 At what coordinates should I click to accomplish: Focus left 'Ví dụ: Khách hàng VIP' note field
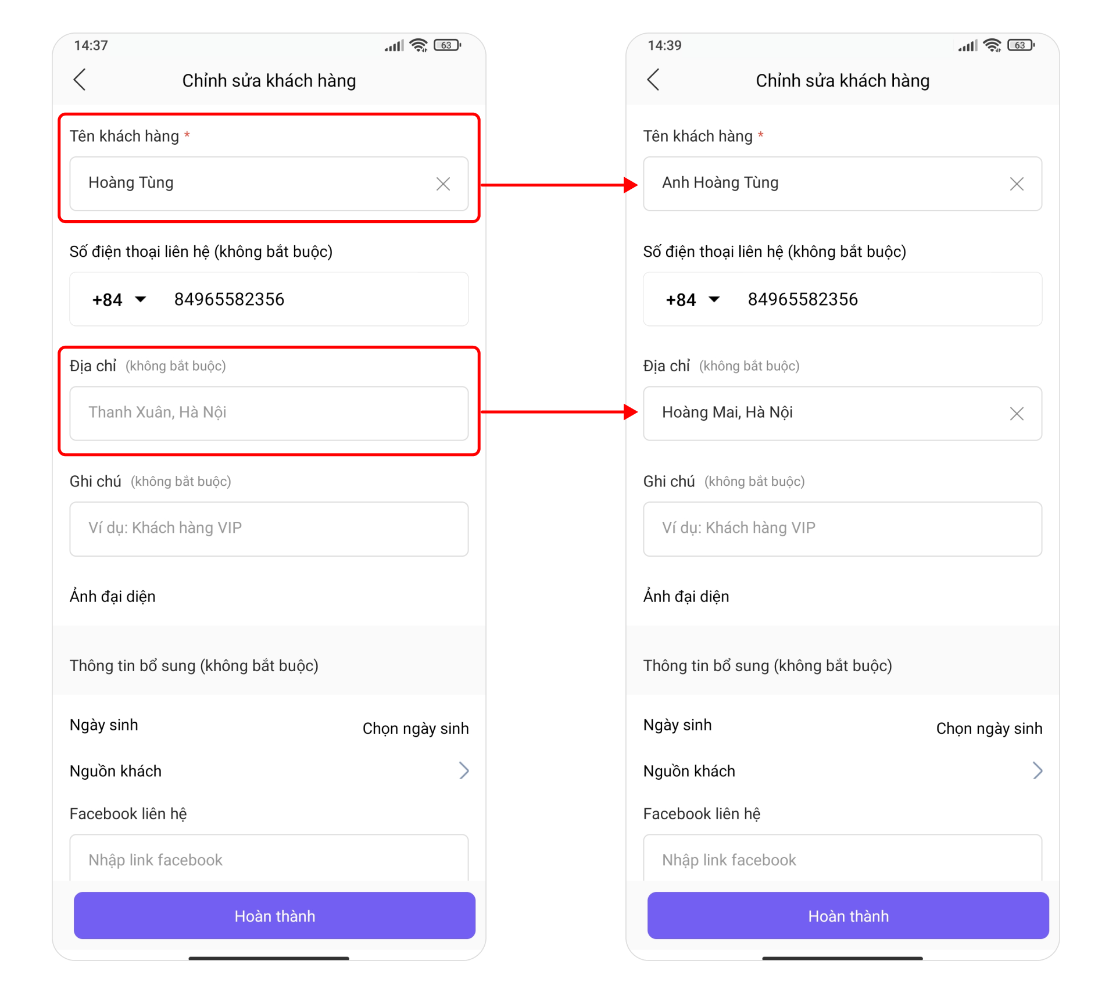[269, 529]
